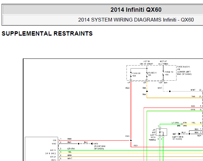Viewport: 203px width, 161px height.
Task: Select the J/C B17 joint connector box
Action: click(161, 132)
